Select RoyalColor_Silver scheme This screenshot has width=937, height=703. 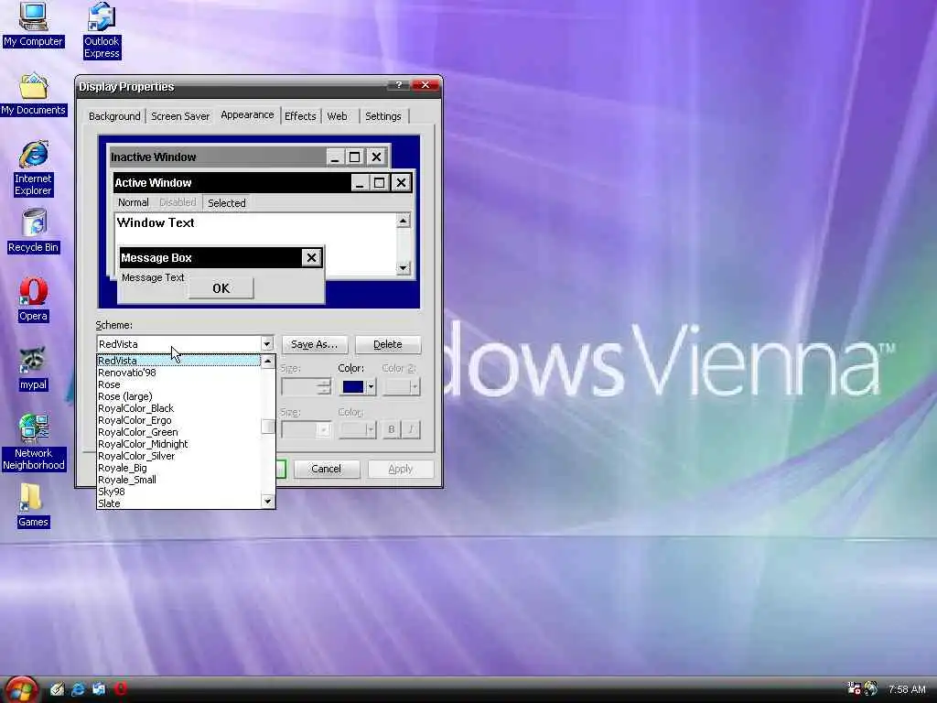pos(178,456)
